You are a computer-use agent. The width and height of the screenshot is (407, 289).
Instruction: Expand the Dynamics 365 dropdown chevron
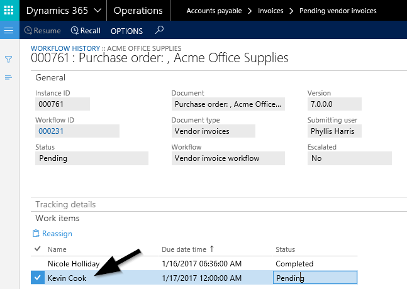[97, 11]
